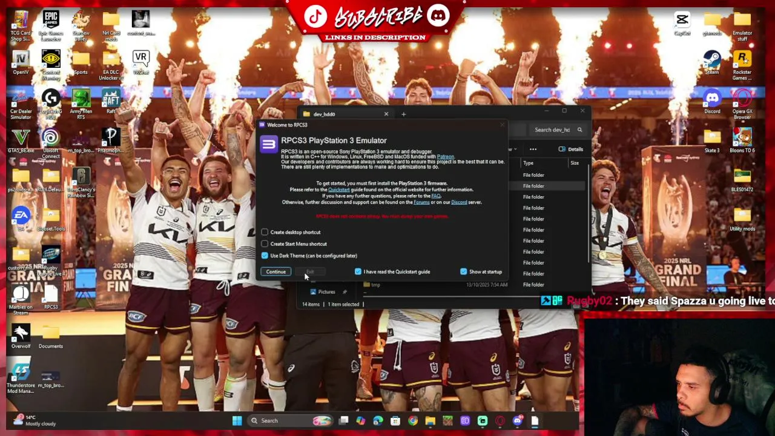Click the taskbar Search box
Viewport: 775px width, 436px height.
click(x=291, y=421)
